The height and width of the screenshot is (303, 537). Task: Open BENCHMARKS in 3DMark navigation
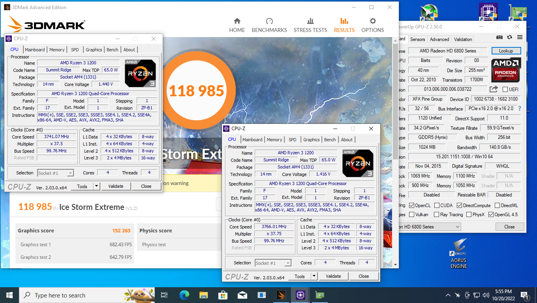[x=269, y=25]
